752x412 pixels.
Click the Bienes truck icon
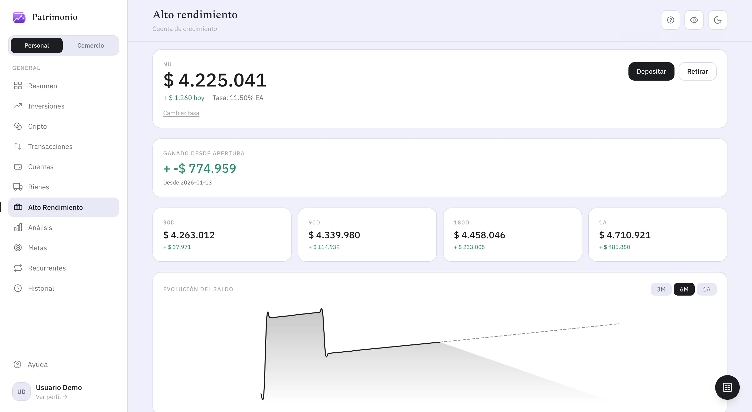pos(18,187)
